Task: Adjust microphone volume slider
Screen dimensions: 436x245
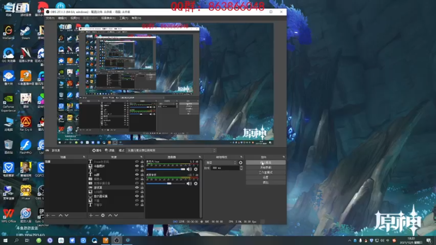Action: (166, 169)
